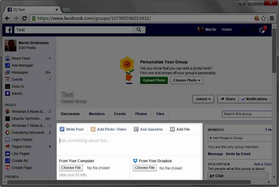Image resolution: width=279 pixels, height=187 pixels.
Task: Click the Events calendar icon
Action: (x=8, y=79)
